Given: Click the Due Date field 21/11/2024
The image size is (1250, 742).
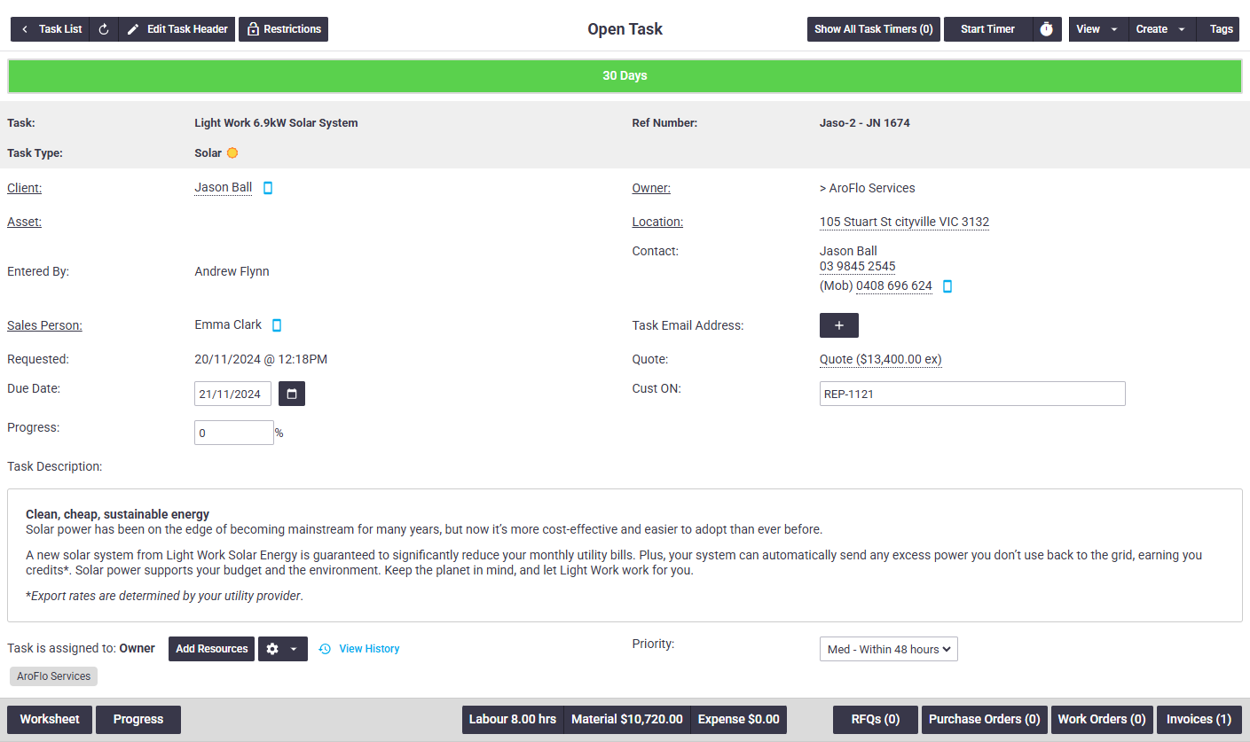Looking at the screenshot, I should (232, 394).
